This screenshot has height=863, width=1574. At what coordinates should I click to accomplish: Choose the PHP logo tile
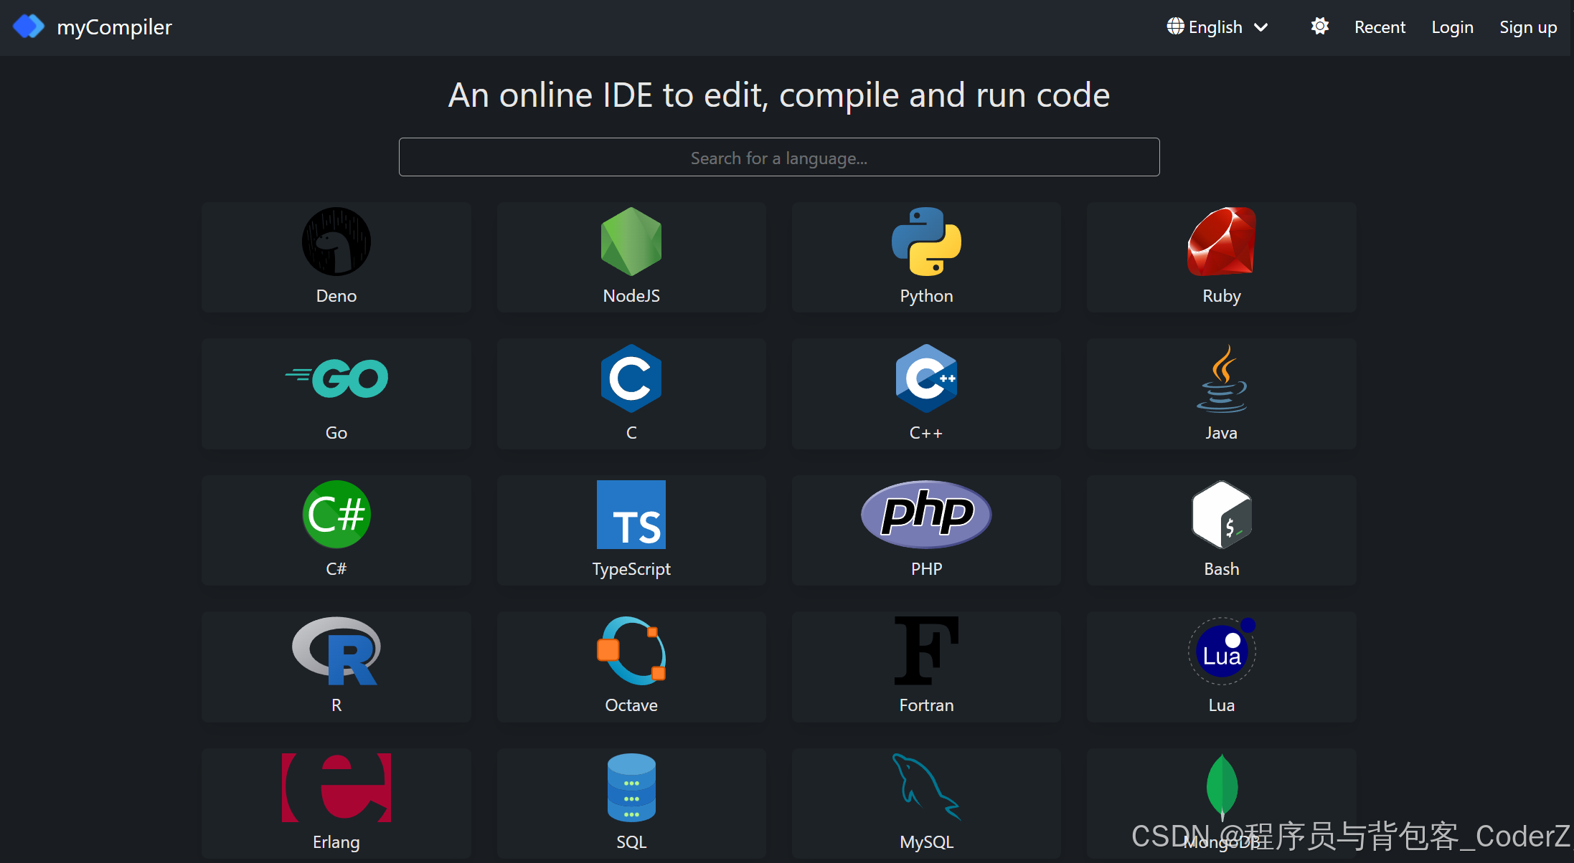pyautogui.click(x=925, y=515)
